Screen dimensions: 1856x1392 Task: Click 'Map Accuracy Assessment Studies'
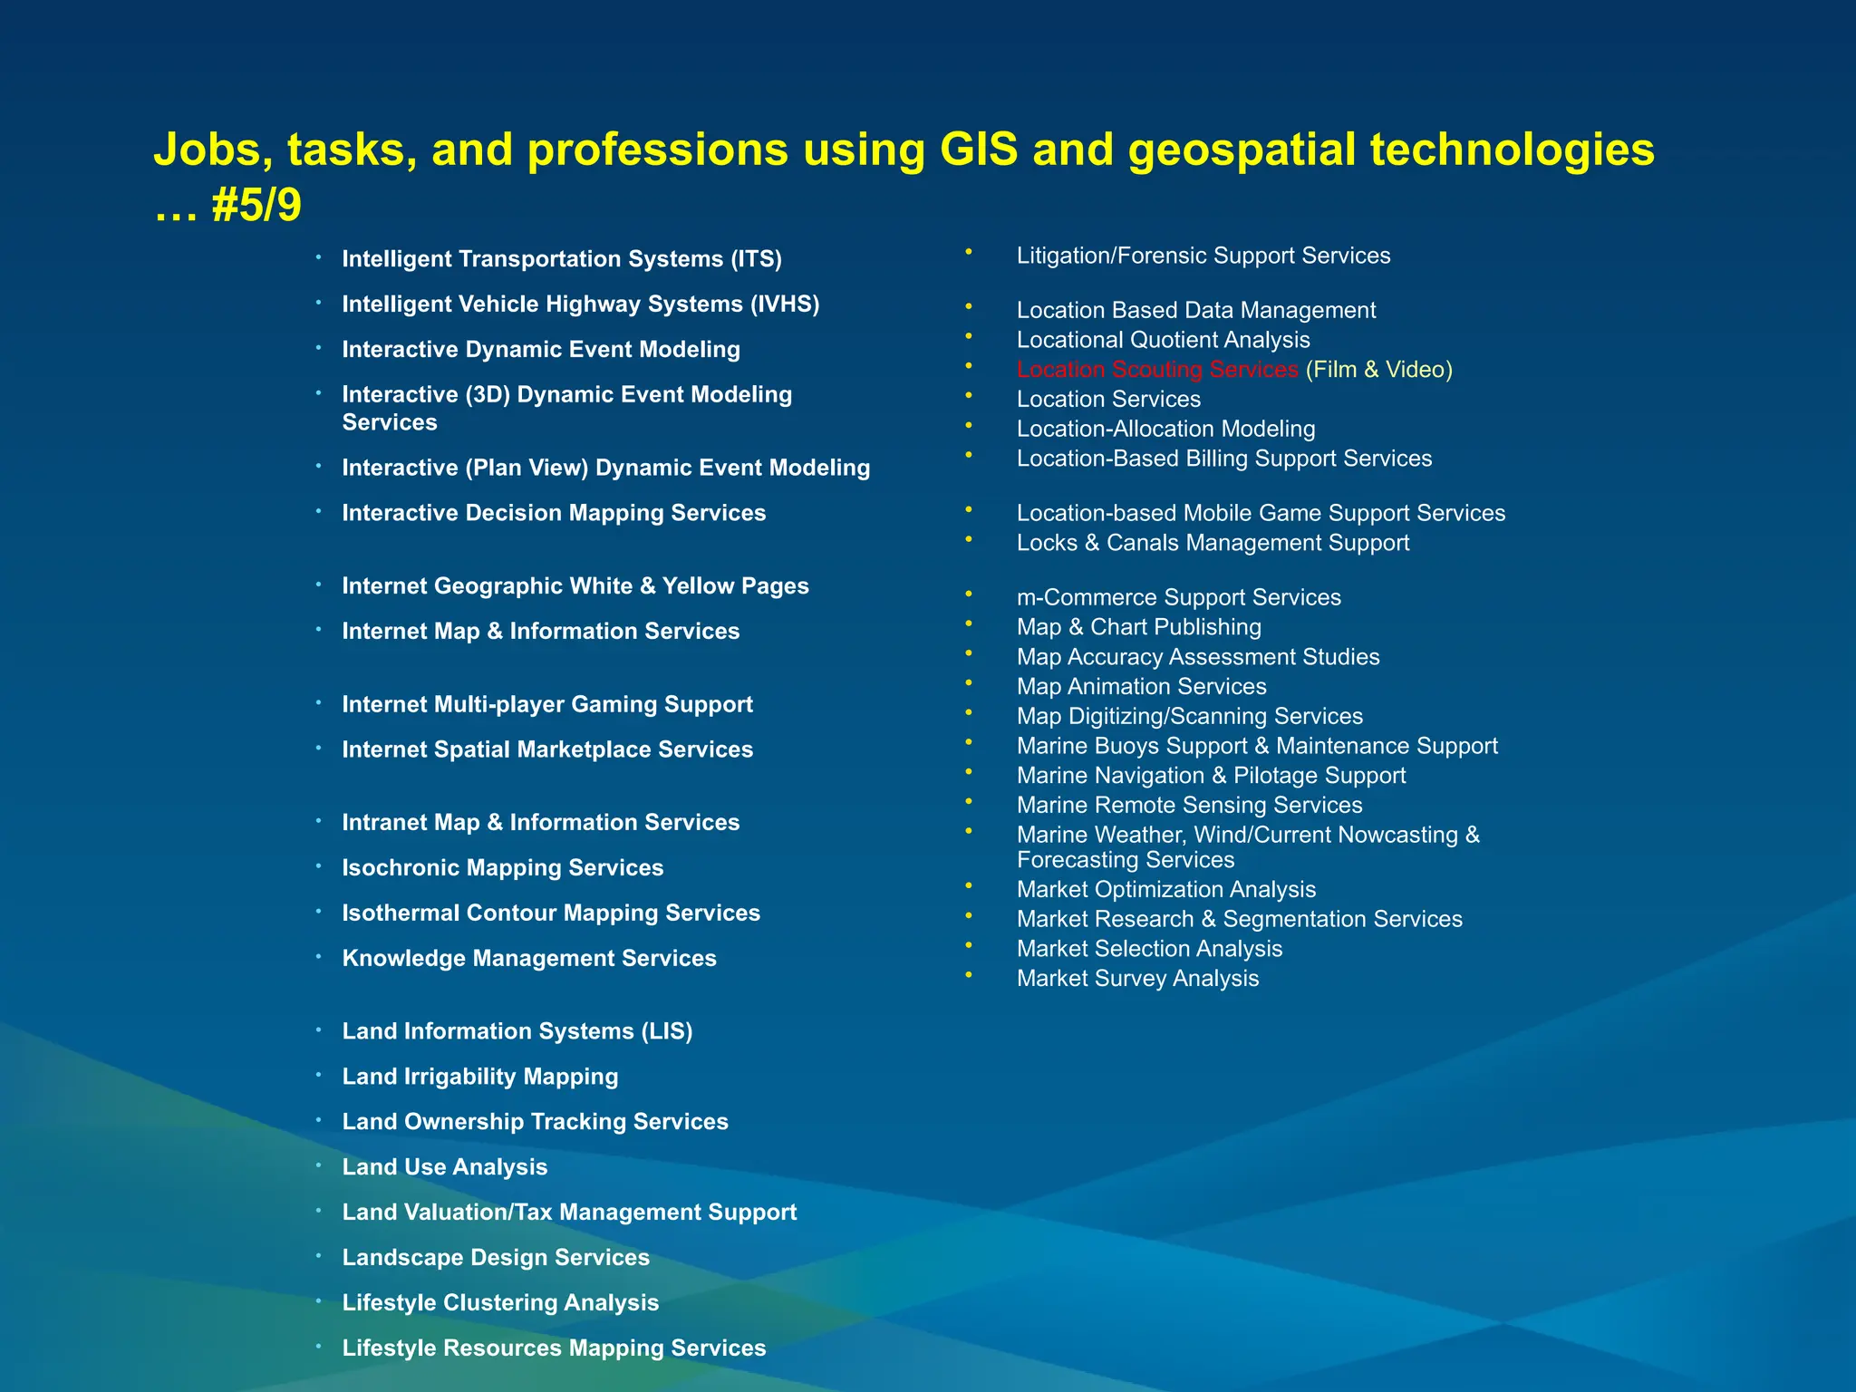(x=1198, y=658)
